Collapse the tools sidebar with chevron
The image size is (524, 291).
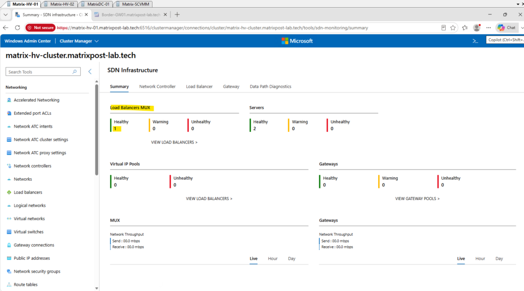tap(90, 71)
